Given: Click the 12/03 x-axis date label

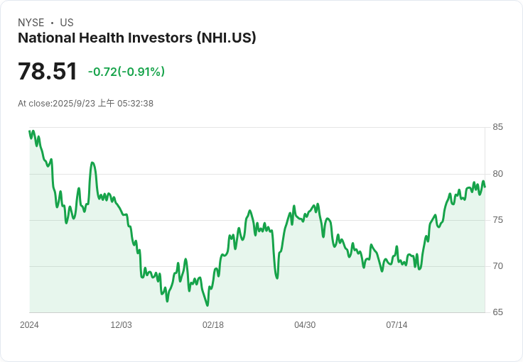Looking at the screenshot, I should (121, 324).
